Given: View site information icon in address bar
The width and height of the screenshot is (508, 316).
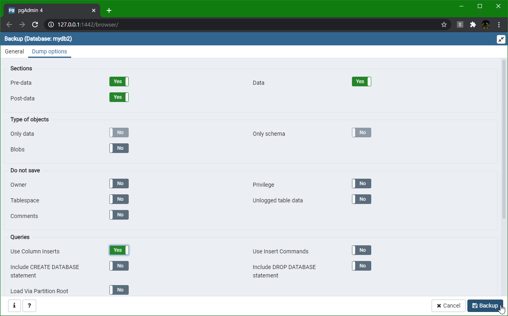Looking at the screenshot, I should tap(51, 24).
